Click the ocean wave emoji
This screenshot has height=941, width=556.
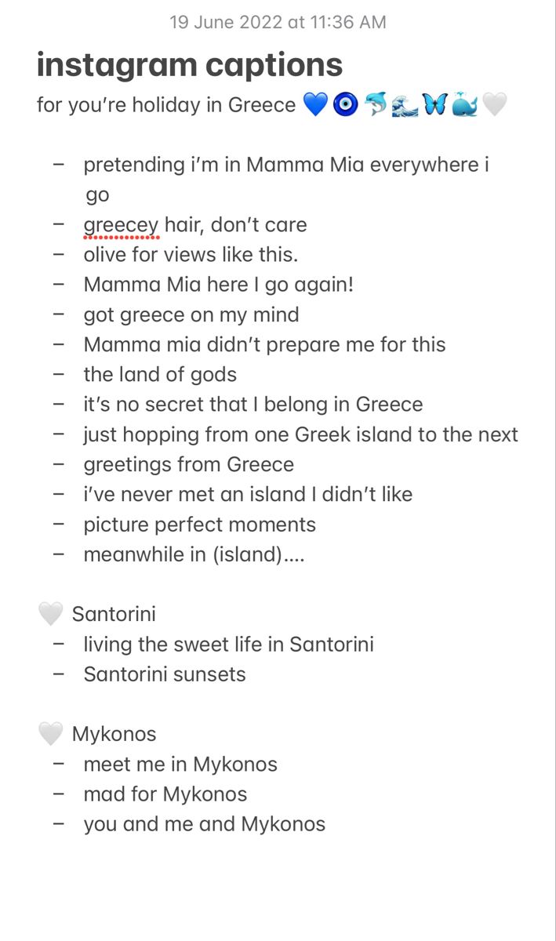tap(405, 105)
